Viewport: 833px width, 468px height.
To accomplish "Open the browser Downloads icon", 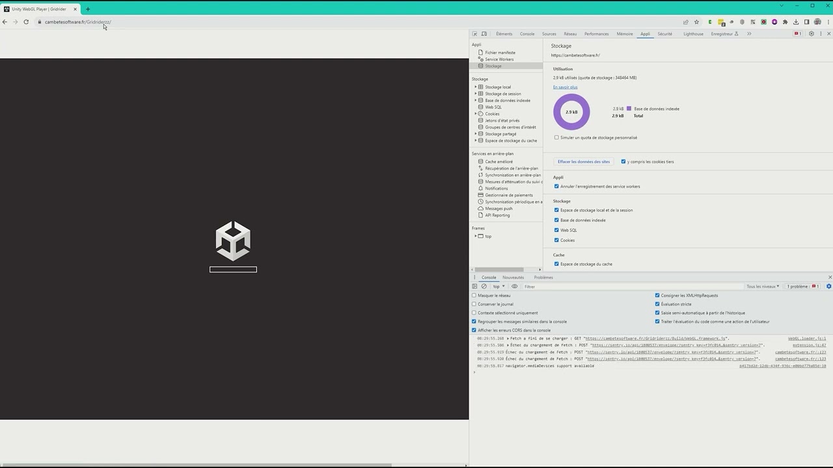I will click(796, 22).
